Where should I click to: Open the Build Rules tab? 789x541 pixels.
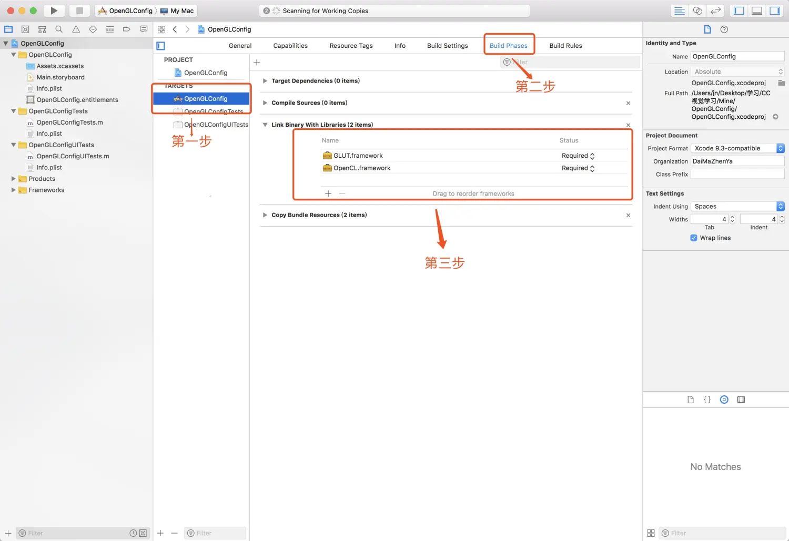pyautogui.click(x=565, y=46)
